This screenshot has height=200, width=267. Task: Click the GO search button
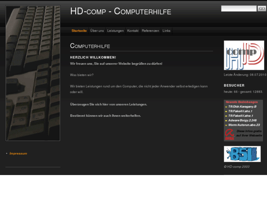[262, 8]
